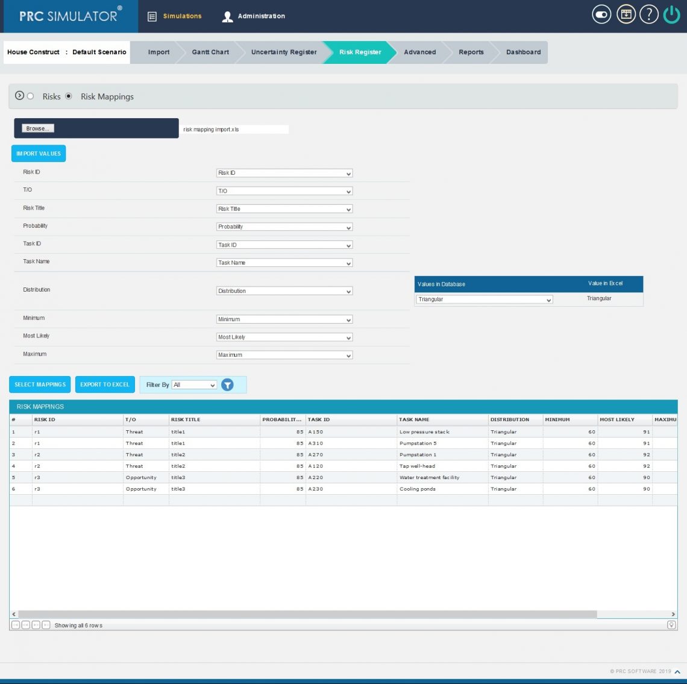
Task: Select the Risk Mappings radio button
Action: coord(69,96)
